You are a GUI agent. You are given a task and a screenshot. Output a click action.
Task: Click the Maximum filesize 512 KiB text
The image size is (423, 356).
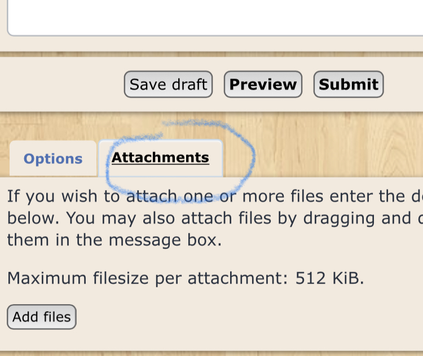pos(186,278)
